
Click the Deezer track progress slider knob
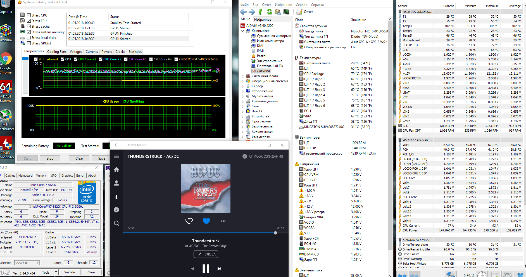pos(275,233)
